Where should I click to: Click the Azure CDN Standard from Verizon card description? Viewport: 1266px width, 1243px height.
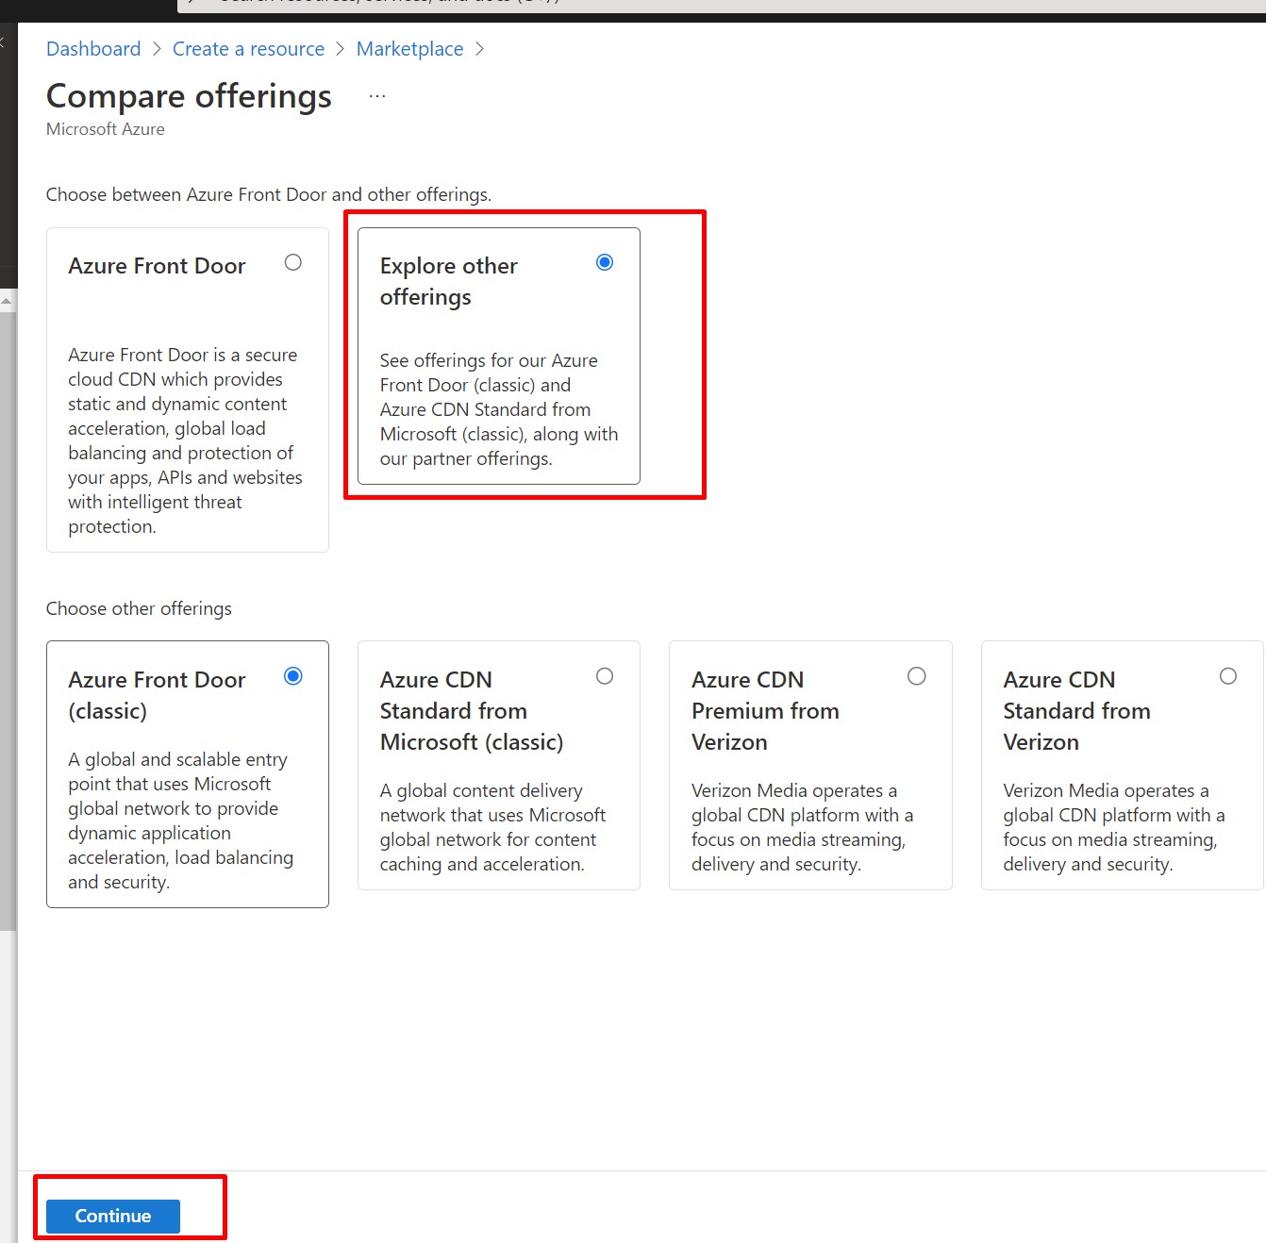1113,827
